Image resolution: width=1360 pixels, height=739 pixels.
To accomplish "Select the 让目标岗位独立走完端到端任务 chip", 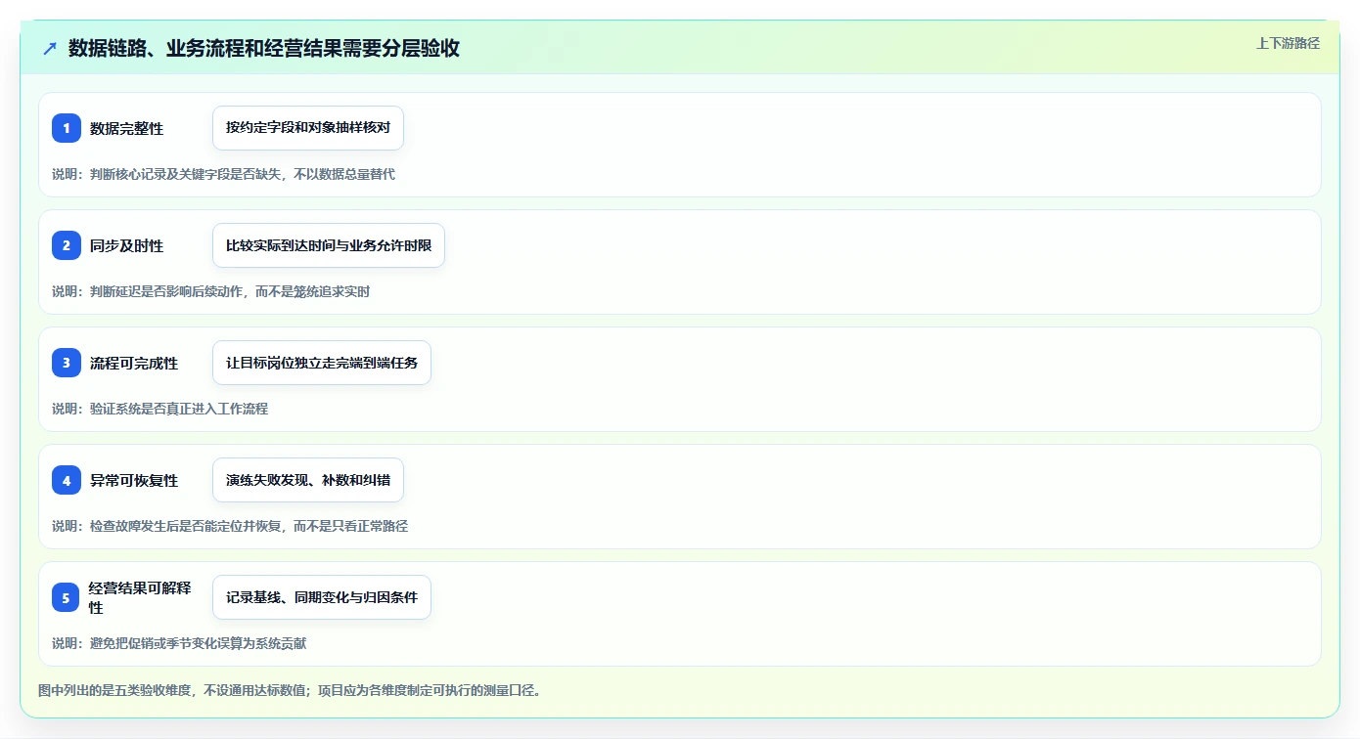I will [322, 363].
